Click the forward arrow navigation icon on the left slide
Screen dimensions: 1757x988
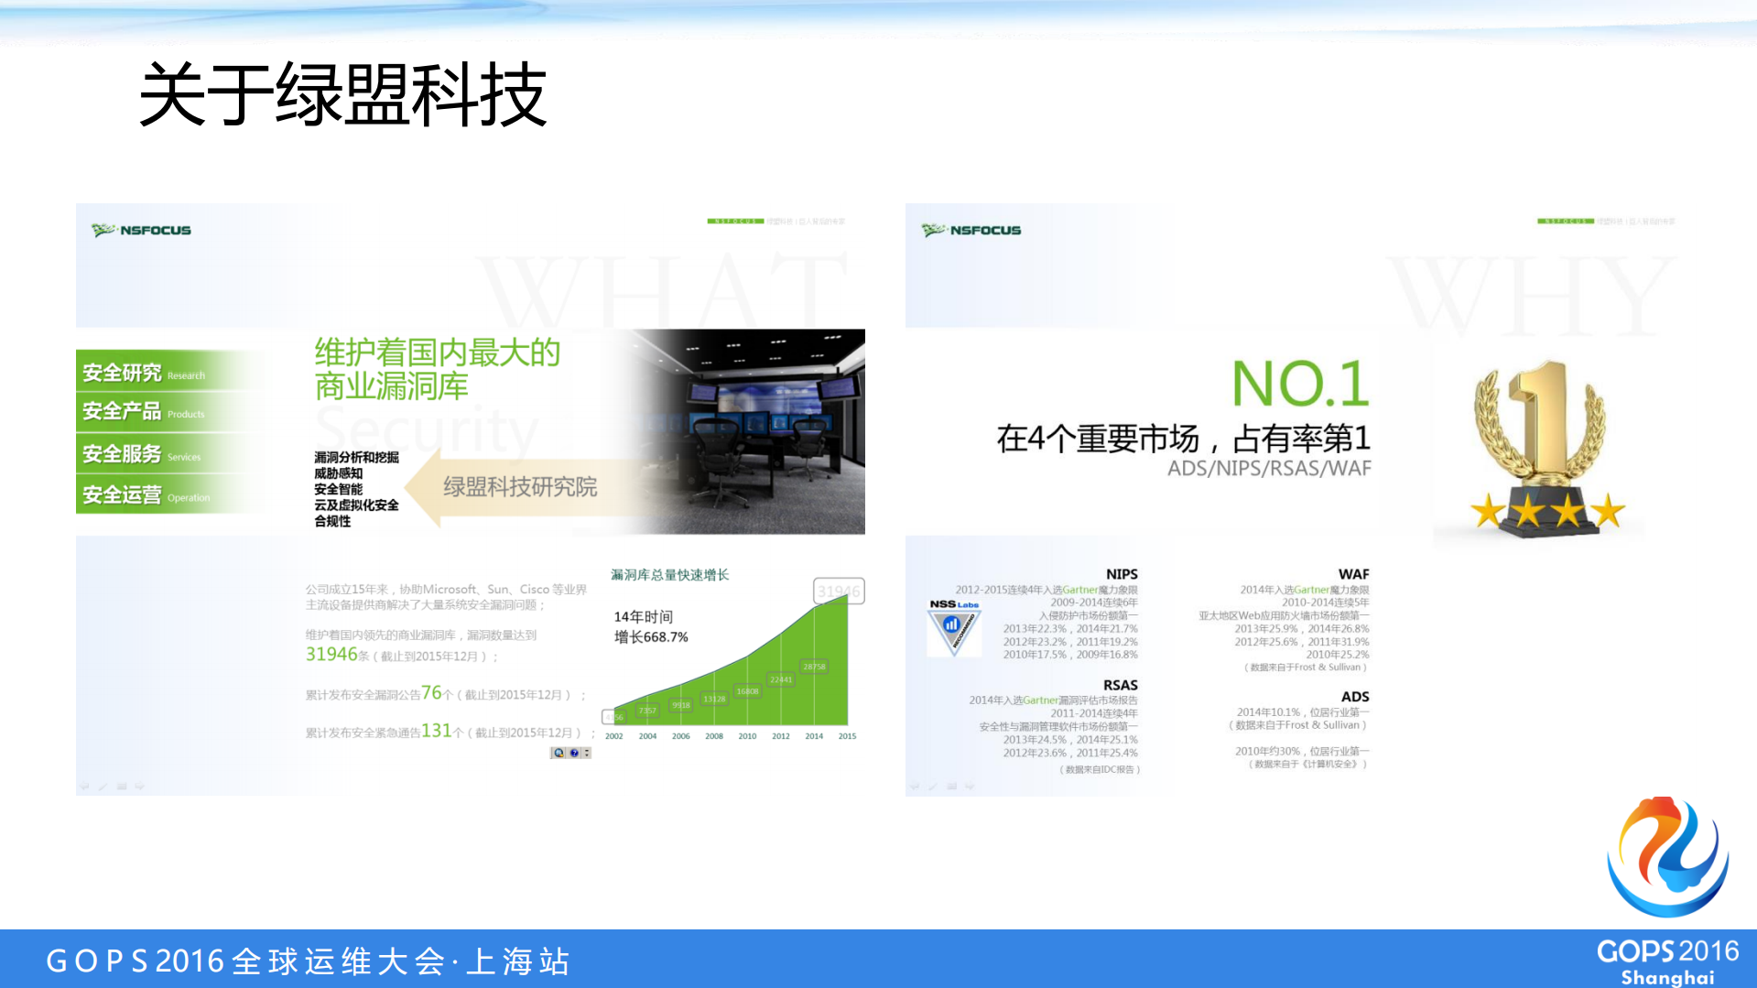pos(139,786)
